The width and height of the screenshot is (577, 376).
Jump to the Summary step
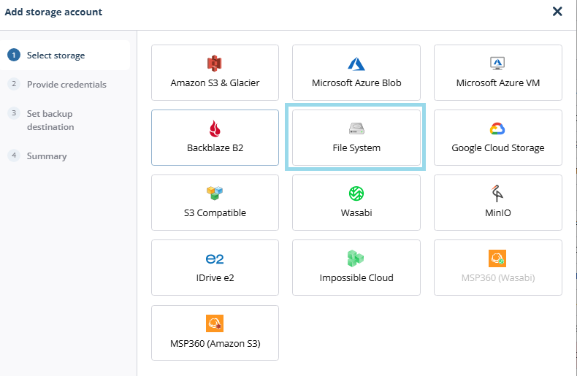tap(47, 156)
